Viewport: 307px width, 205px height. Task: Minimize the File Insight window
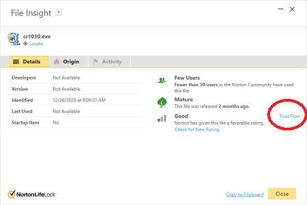click(x=280, y=9)
